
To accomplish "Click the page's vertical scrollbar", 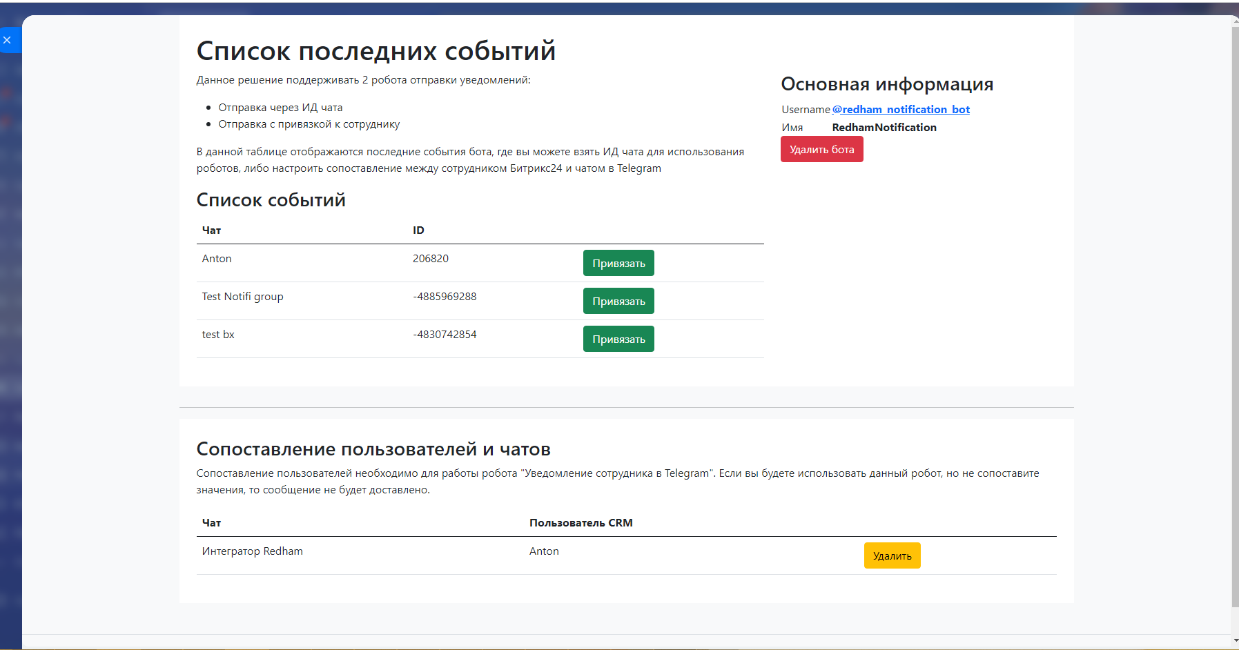I will 1235,311.
